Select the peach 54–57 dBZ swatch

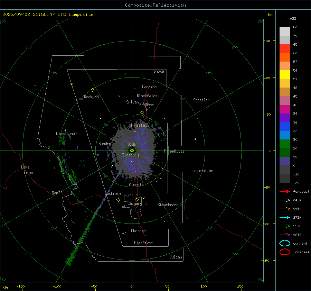click(285, 66)
